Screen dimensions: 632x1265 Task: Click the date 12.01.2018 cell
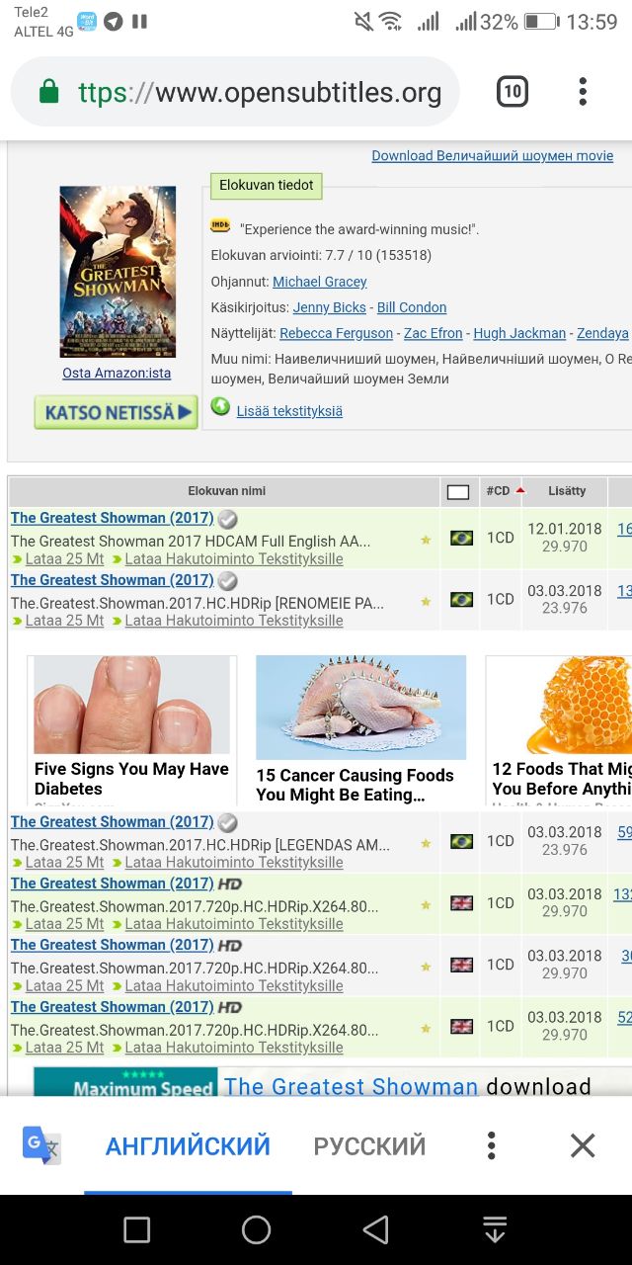click(564, 529)
